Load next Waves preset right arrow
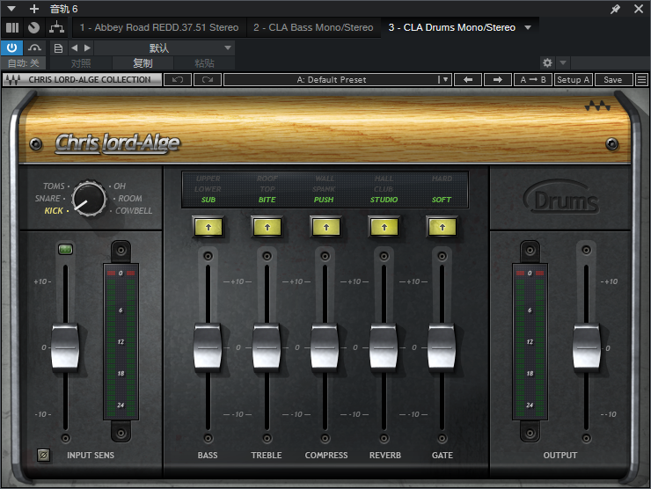Viewport: 651px width, 489px height. click(497, 80)
